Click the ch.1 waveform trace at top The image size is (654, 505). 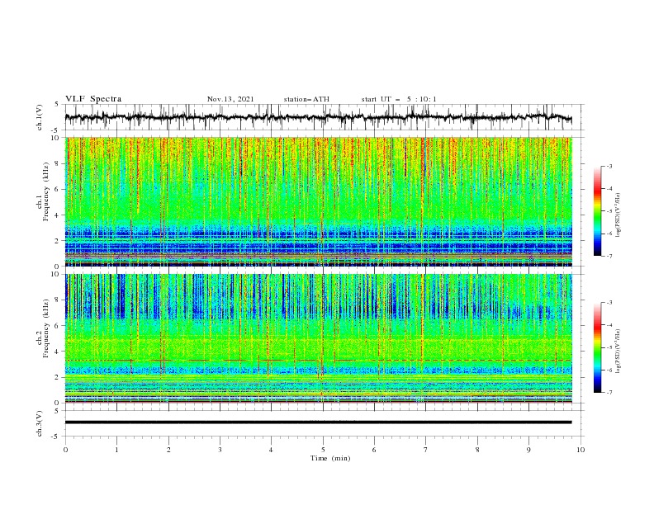click(318, 117)
